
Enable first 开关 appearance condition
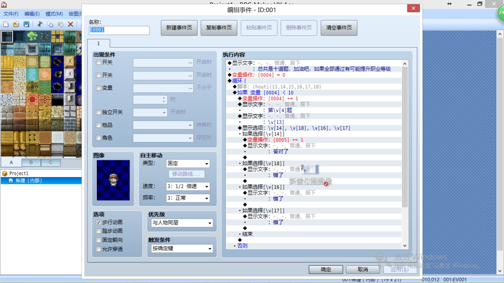(x=98, y=62)
